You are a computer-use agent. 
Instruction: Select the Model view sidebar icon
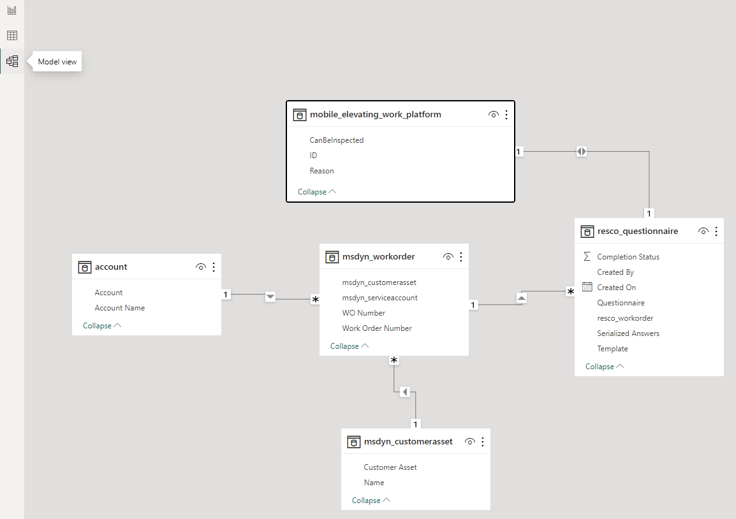click(12, 61)
